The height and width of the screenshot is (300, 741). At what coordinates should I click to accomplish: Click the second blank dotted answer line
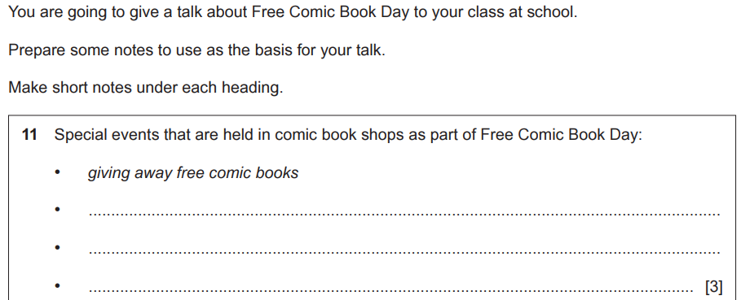[404, 252]
